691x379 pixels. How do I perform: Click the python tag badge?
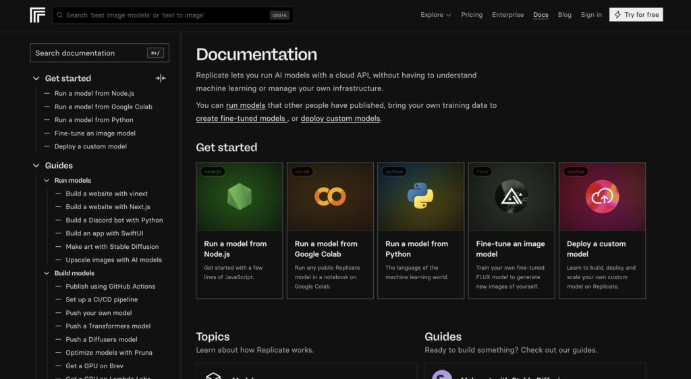click(394, 172)
